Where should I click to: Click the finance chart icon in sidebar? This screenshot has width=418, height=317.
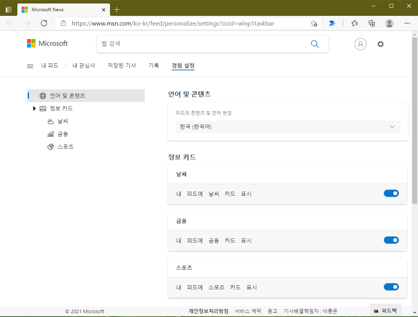coord(51,134)
